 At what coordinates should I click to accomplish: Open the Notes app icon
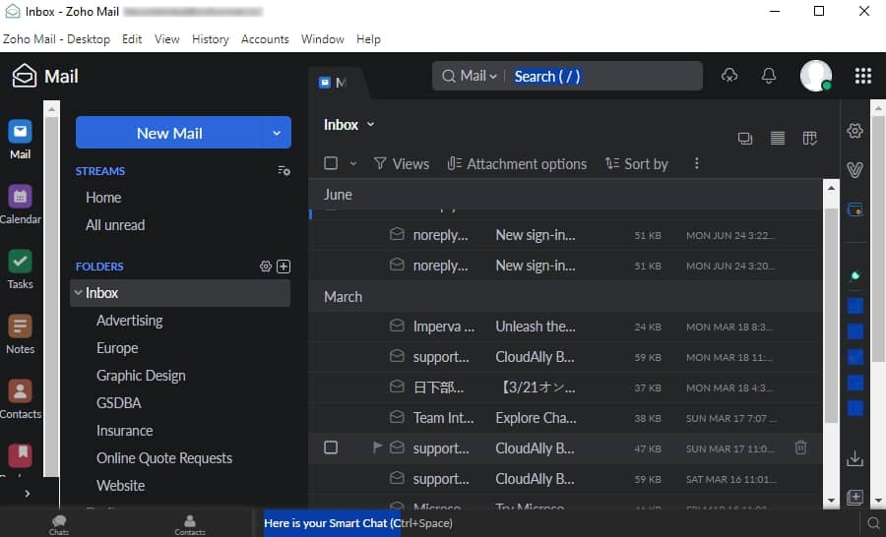(20, 334)
